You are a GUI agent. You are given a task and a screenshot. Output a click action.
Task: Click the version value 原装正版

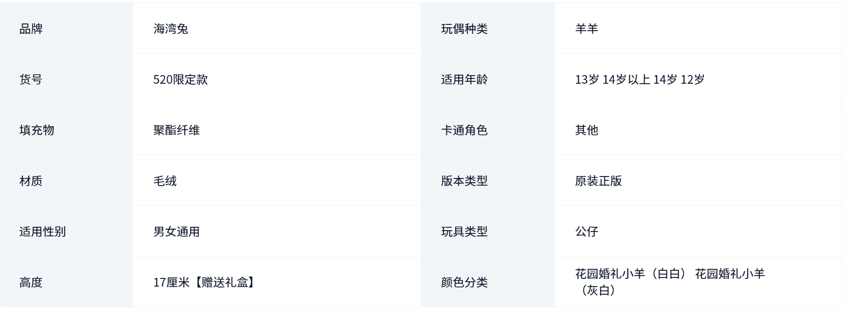coord(599,181)
